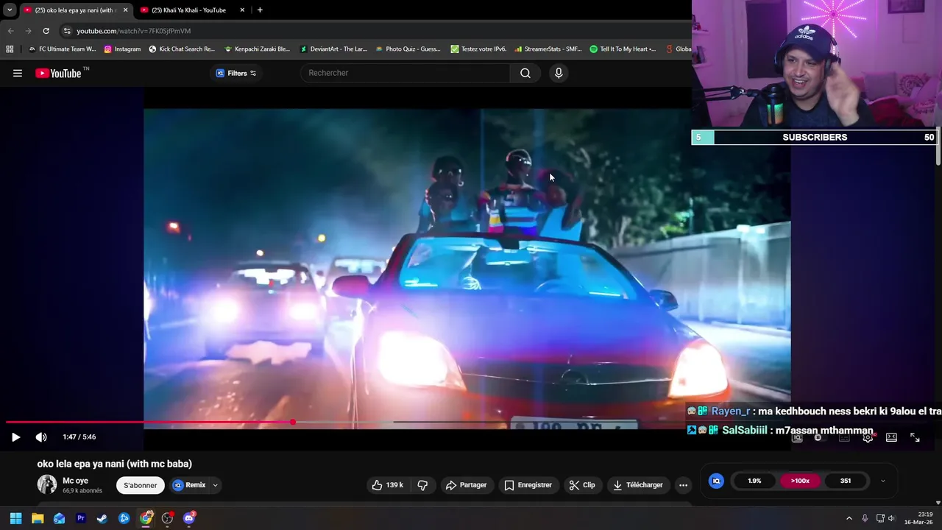This screenshot has width=942, height=530.
Task: Click the Remix button
Action: [x=190, y=485]
